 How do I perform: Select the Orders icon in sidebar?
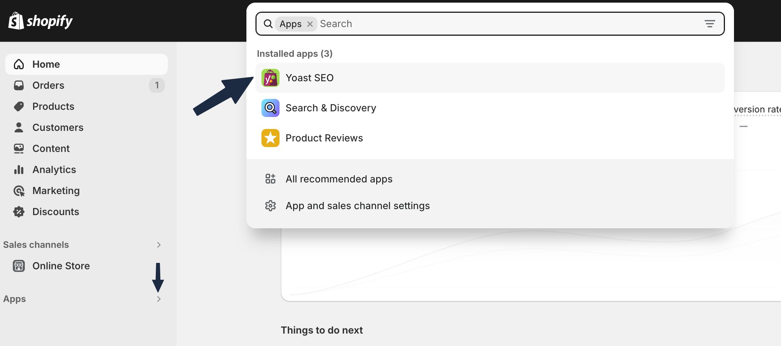tap(19, 85)
